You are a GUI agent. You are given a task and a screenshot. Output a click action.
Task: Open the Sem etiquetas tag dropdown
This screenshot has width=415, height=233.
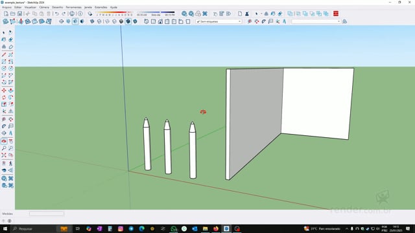pos(219,21)
